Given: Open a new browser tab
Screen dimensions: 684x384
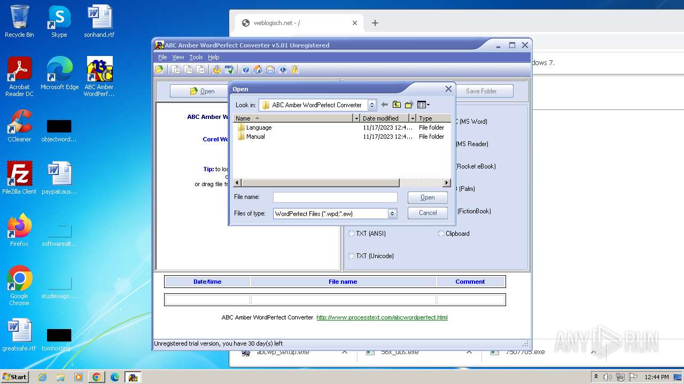Looking at the screenshot, I should (x=375, y=23).
